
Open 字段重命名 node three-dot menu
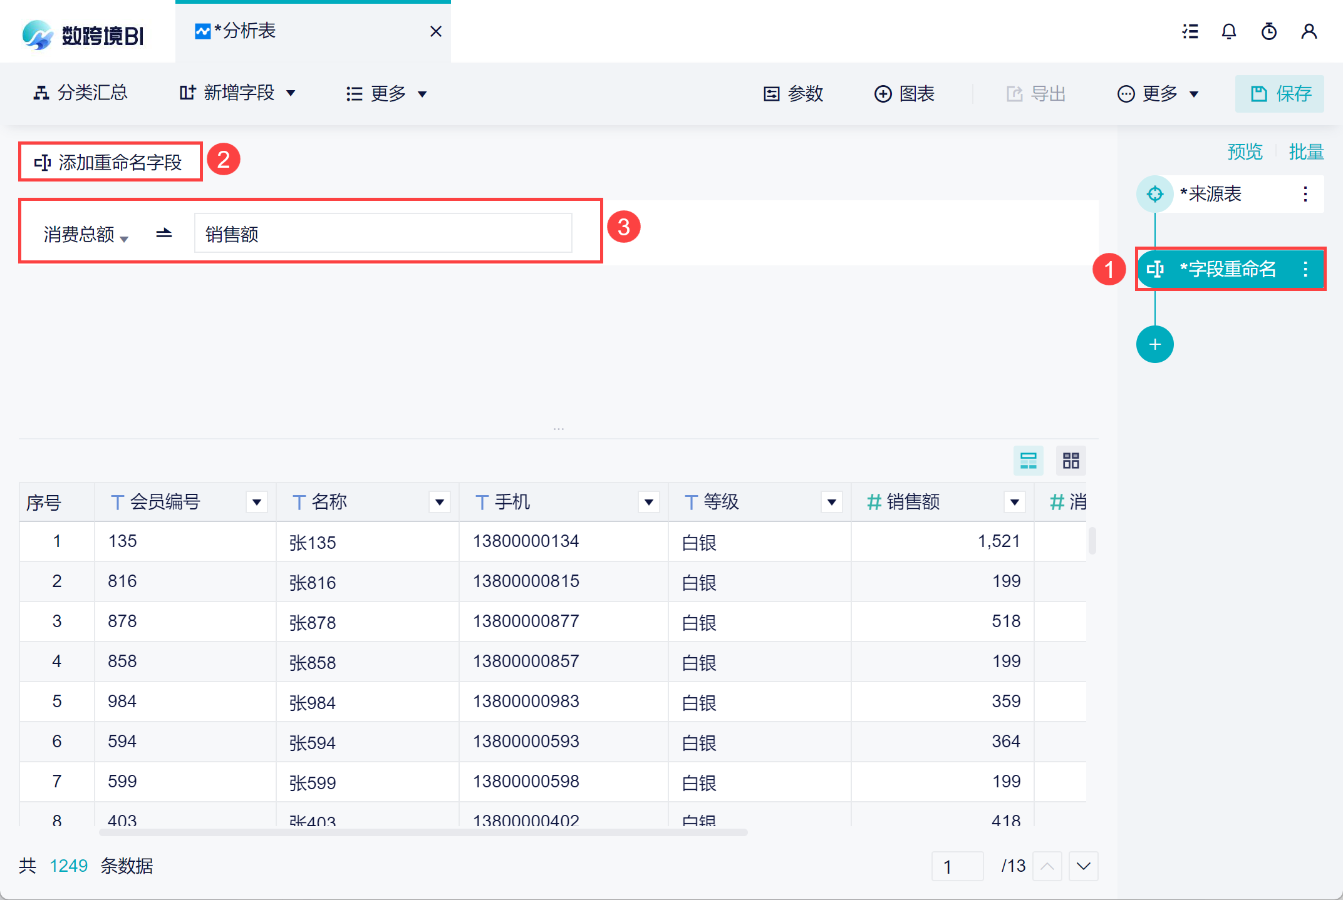coord(1305,269)
